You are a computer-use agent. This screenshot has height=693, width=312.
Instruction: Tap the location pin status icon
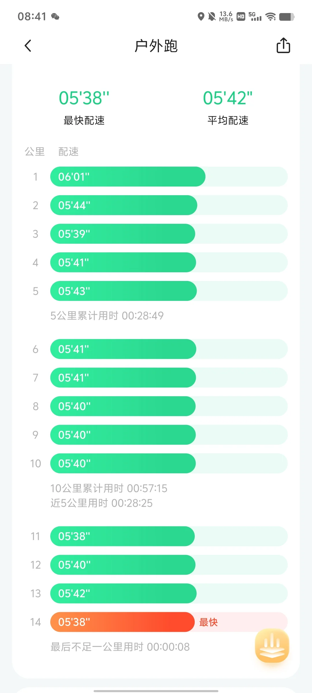coord(201,16)
